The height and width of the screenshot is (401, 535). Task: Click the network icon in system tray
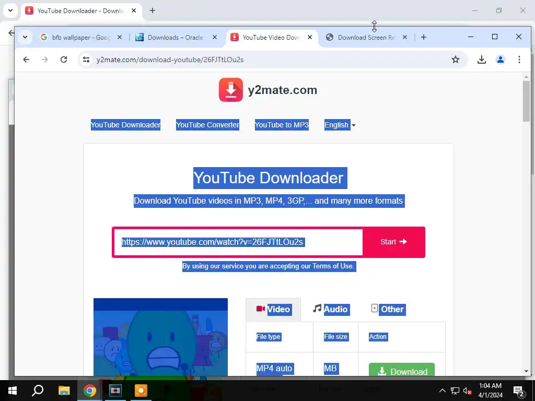tap(455, 391)
